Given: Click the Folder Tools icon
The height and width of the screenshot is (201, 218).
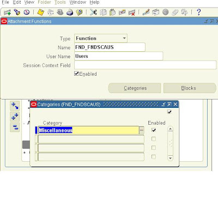Looking at the screenshot, I should coord(184,13).
